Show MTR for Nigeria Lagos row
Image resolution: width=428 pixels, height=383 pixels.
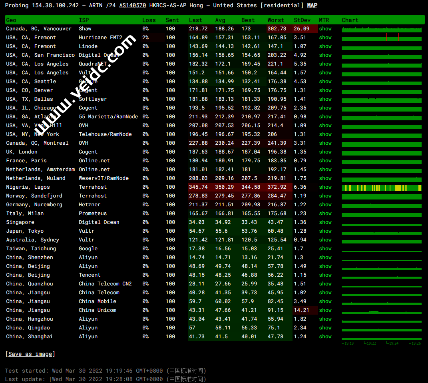point(325,187)
